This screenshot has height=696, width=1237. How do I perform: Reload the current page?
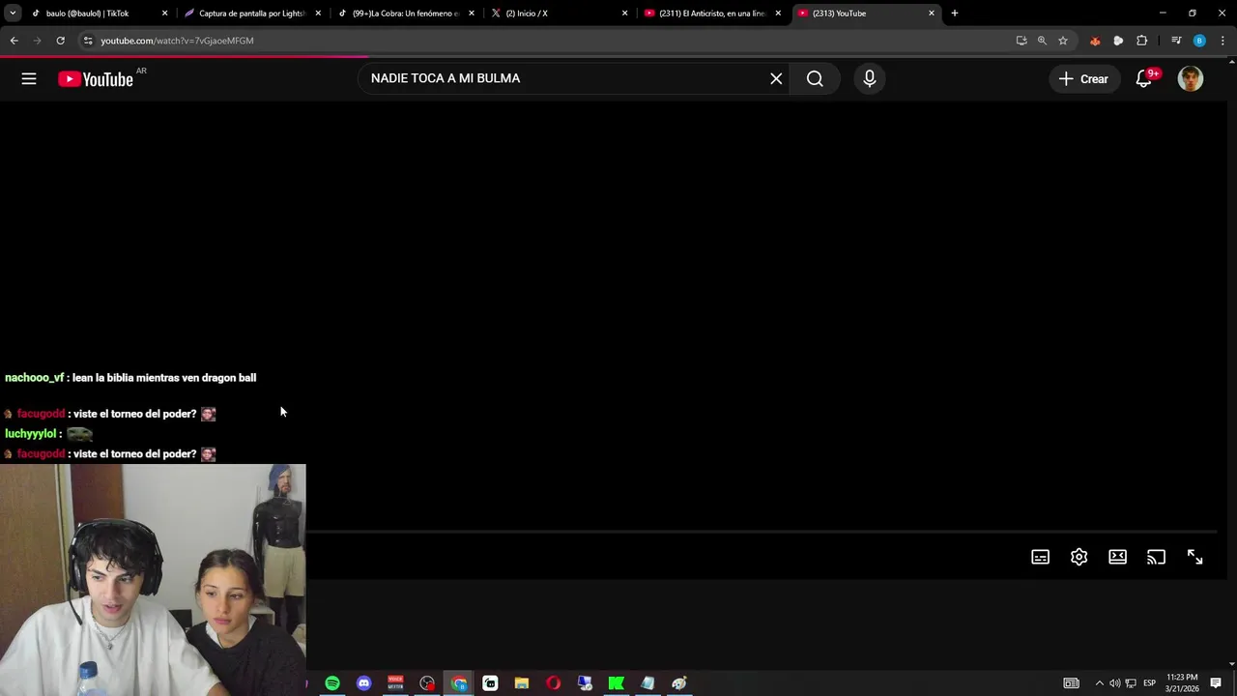point(60,41)
